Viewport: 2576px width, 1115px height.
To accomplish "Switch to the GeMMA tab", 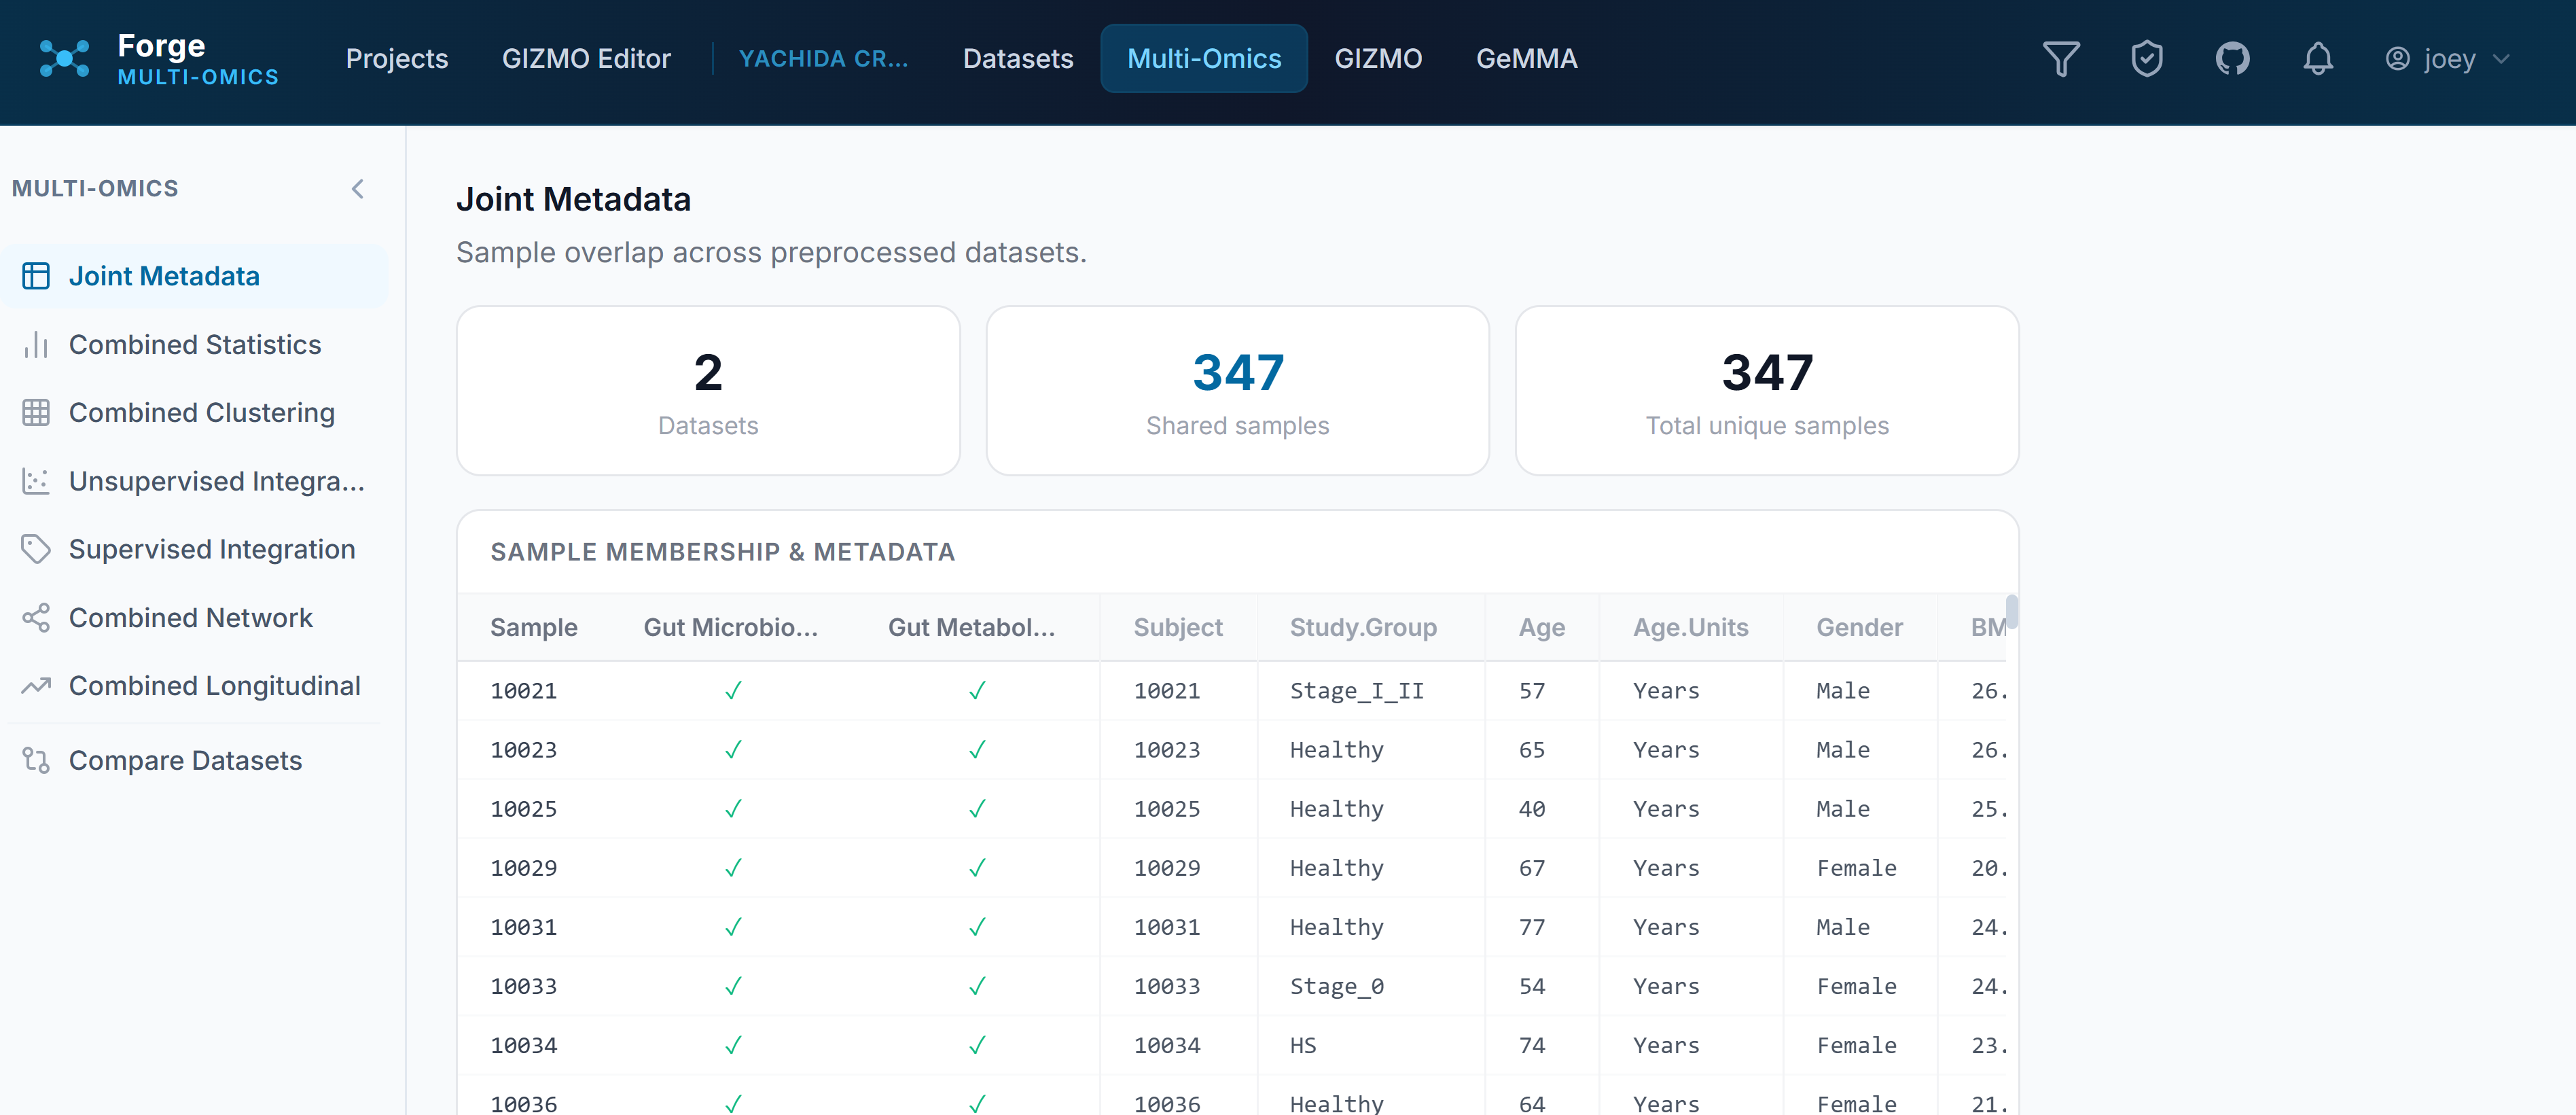I will click(1526, 58).
